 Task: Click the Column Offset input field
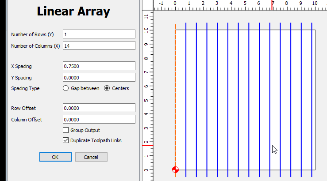pos(99,120)
